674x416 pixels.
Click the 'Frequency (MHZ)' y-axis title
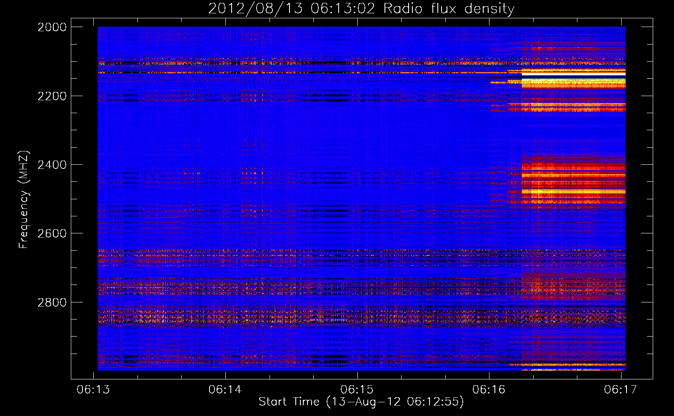(x=24, y=200)
